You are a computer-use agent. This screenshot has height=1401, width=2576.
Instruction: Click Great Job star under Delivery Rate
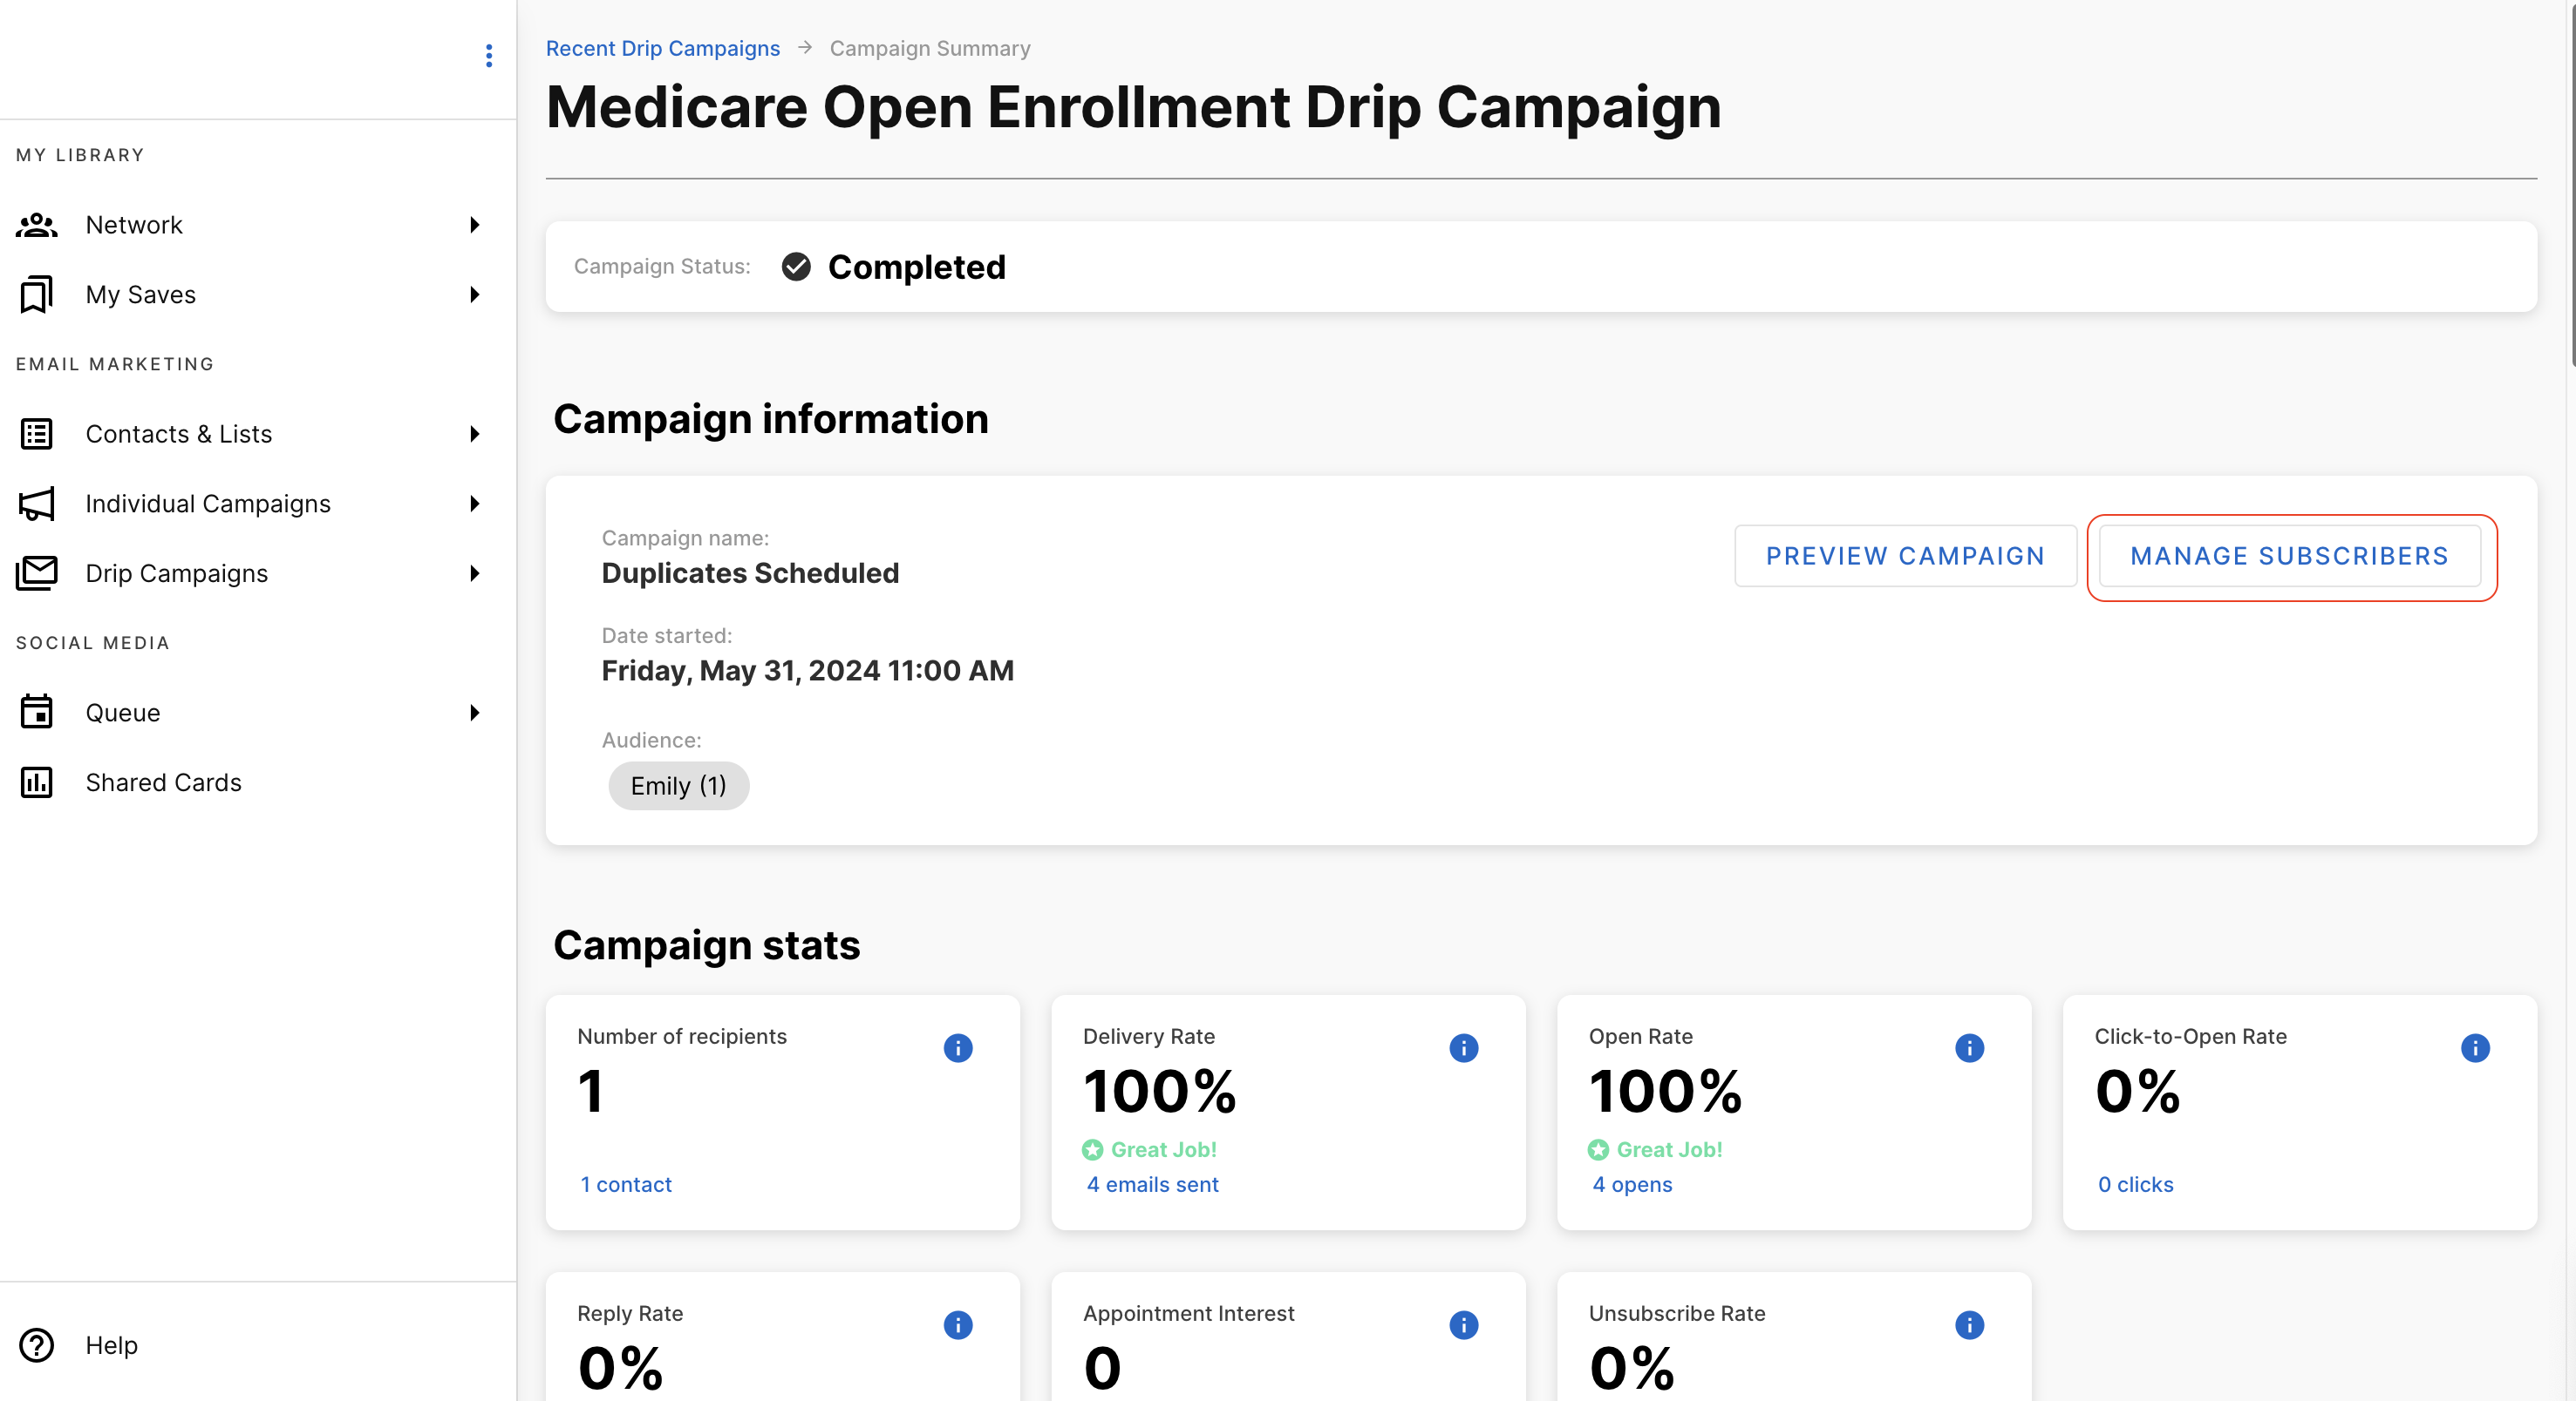(x=1093, y=1150)
